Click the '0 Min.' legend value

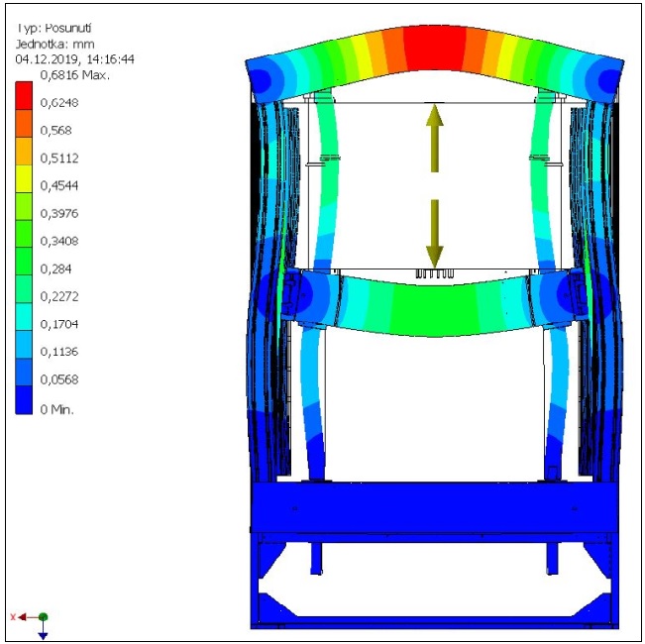56,409
